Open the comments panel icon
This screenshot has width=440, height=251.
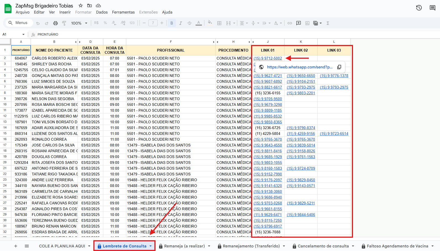pos(432,8)
